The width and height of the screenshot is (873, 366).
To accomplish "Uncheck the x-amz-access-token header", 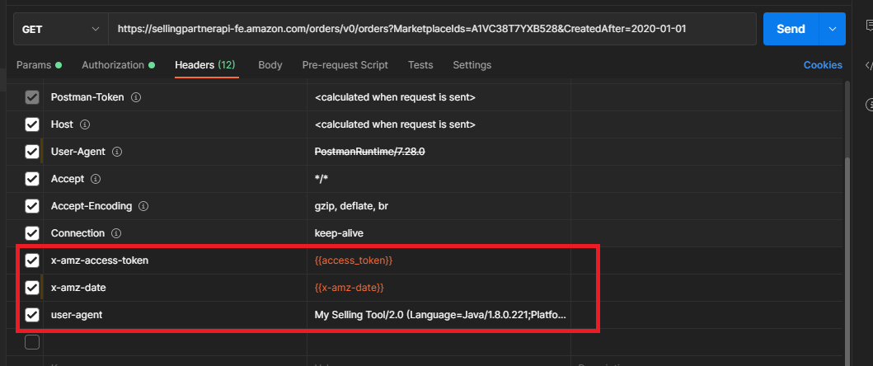I will (x=32, y=260).
